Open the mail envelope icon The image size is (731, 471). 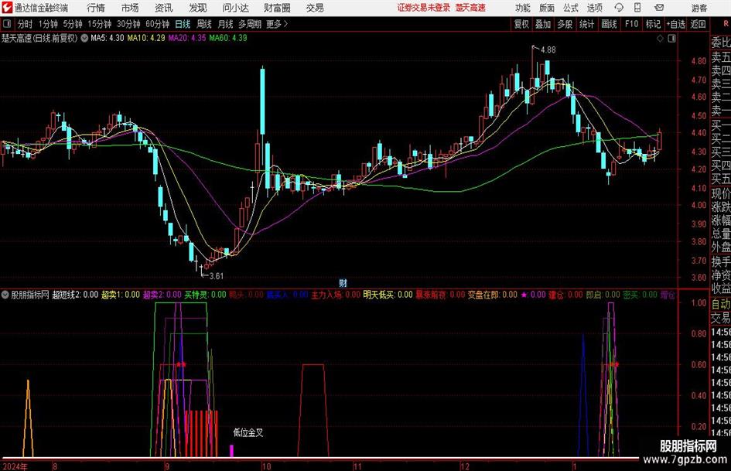(x=659, y=8)
